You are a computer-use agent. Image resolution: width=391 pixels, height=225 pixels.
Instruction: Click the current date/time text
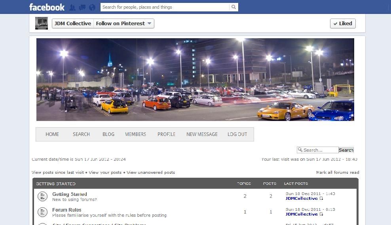coord(78,159)
